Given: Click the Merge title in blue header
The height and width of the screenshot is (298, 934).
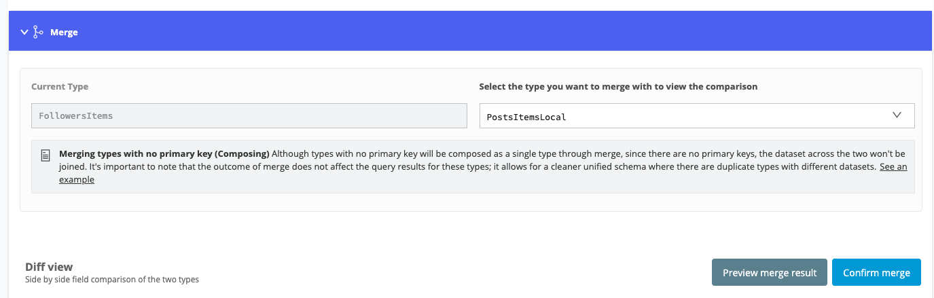Looking at the screenshot, I should tap(64, 32).
